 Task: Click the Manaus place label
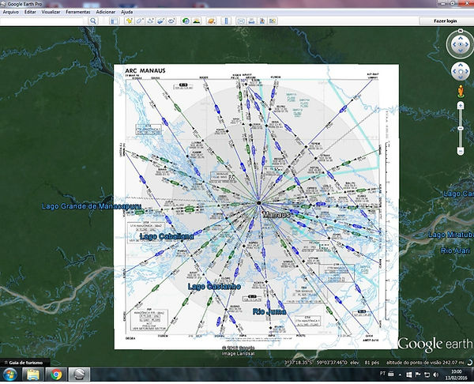[276, 214]
